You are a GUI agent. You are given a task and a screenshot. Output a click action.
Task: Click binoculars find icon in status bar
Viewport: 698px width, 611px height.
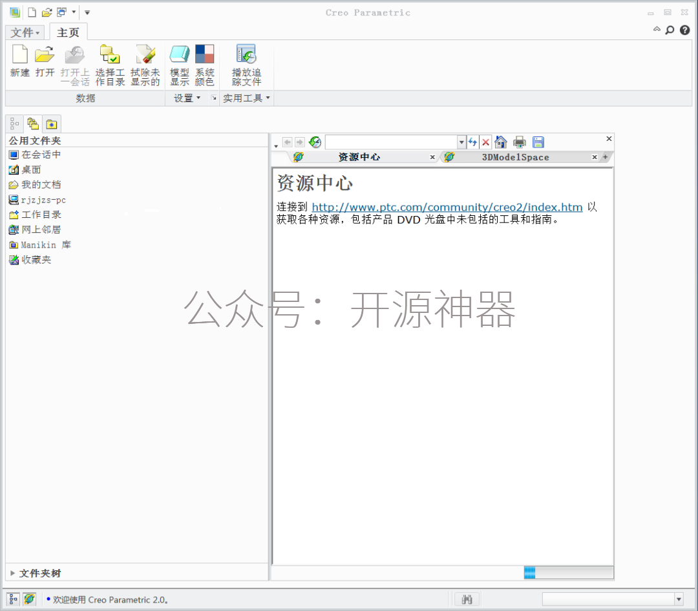(x=467, y=599)
